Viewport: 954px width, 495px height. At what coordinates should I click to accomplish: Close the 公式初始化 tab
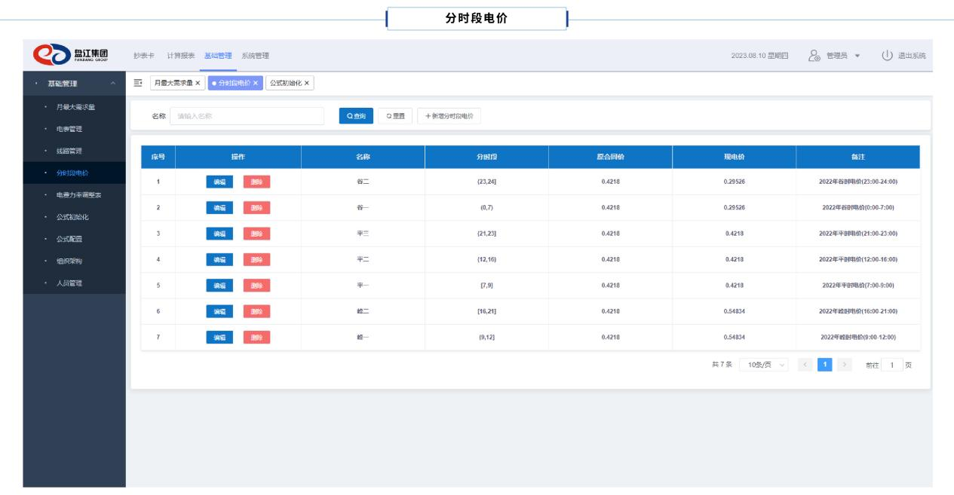tap(307, 84)
